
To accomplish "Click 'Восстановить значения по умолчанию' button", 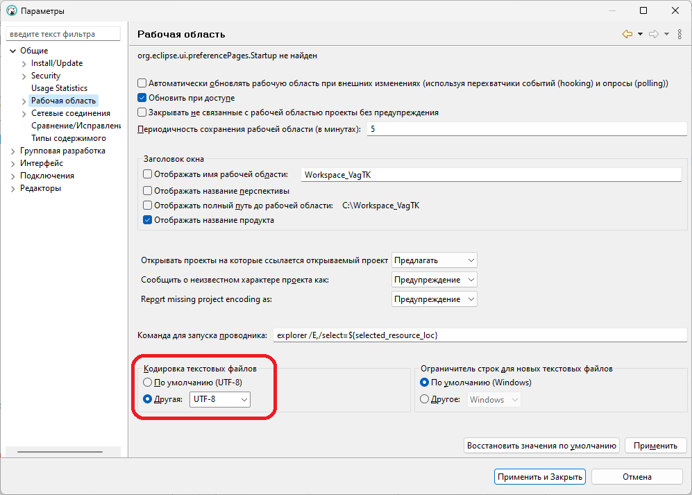I will click(x=541, y=446).
